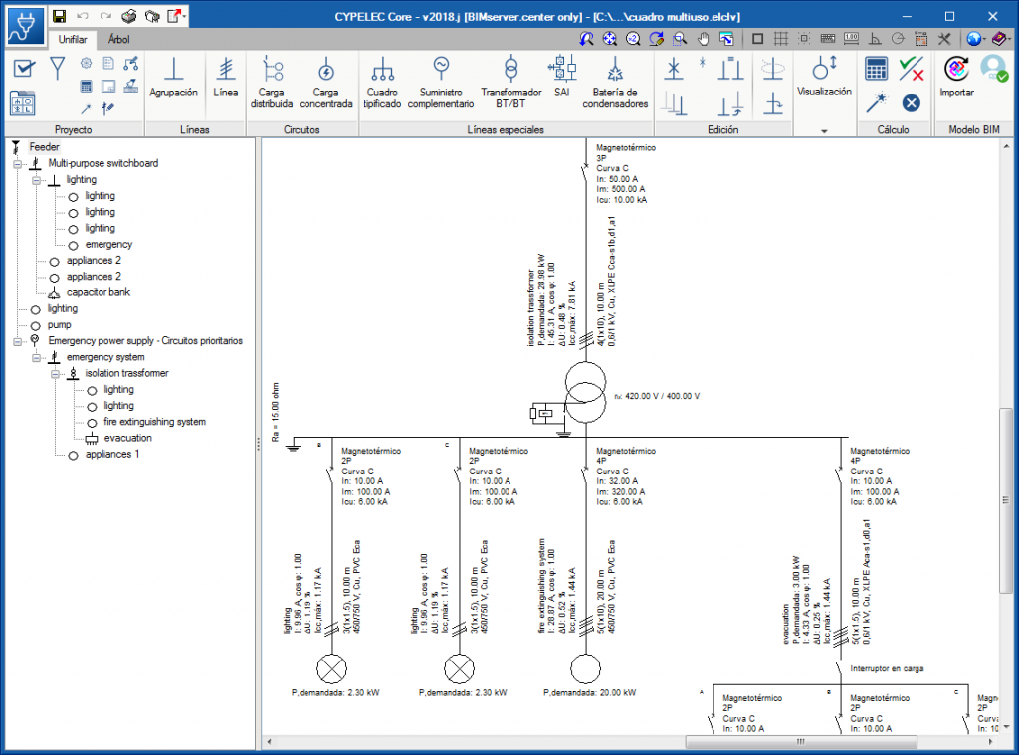Save the project with the floppy disk icon
This screenshot has width=1019, height=755.
(59, 16)
